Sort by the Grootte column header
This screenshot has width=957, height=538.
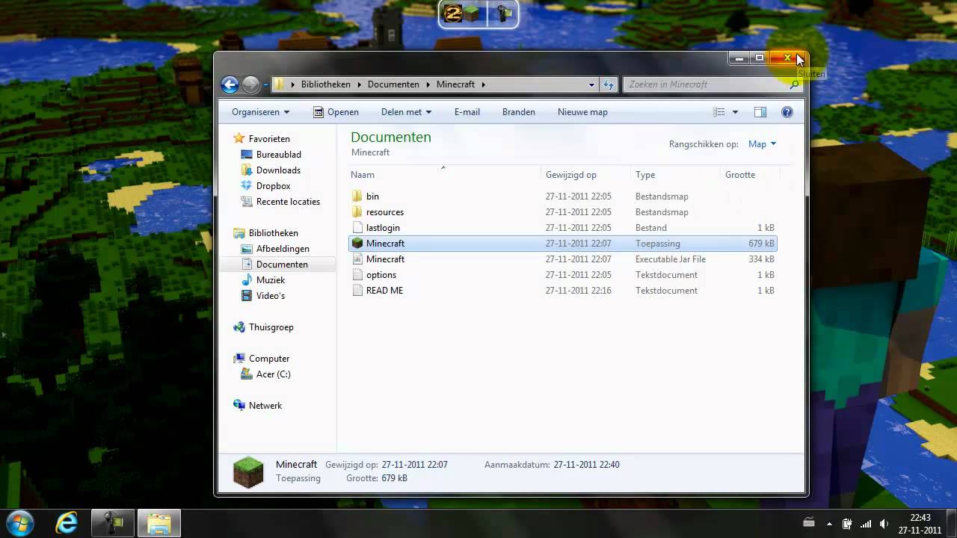(750, 175)
